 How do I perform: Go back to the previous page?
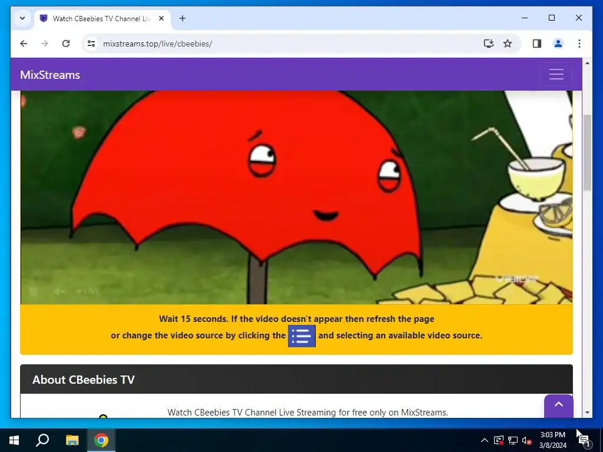[x=24, y=44]
